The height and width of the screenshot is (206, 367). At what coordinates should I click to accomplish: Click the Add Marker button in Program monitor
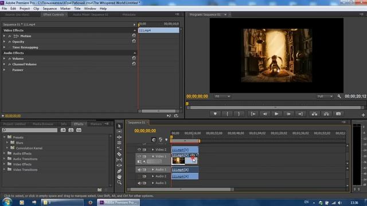coord(215,114)
